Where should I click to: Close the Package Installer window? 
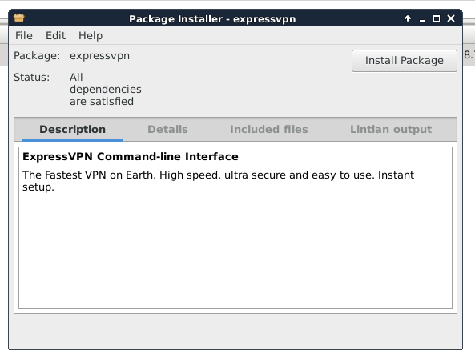[451, 18]
